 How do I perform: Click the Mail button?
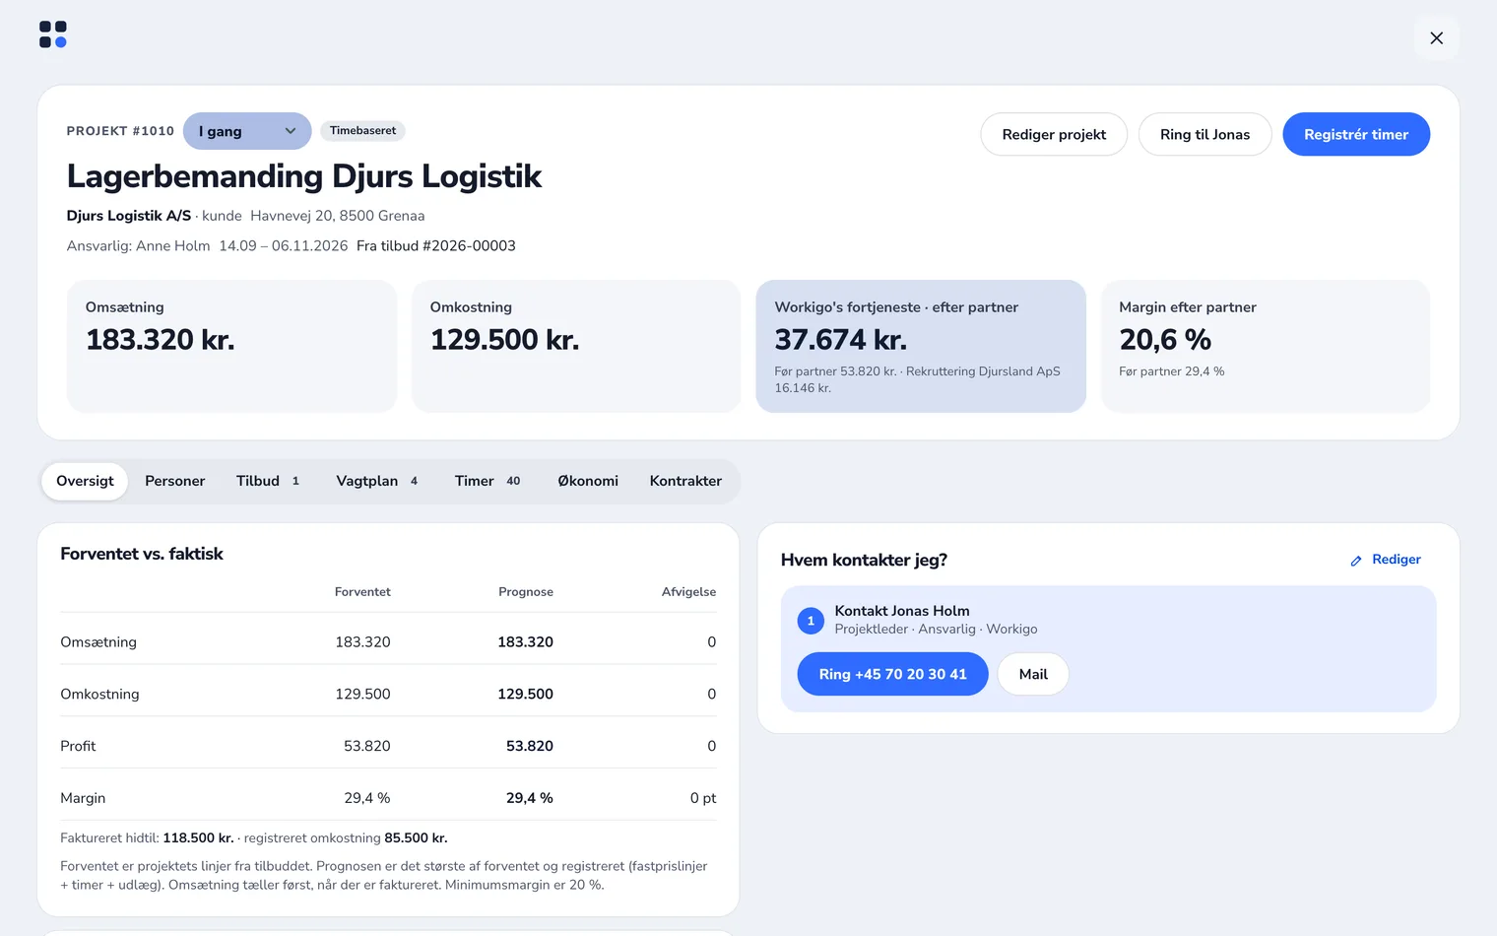click(x=1033, y=674)
